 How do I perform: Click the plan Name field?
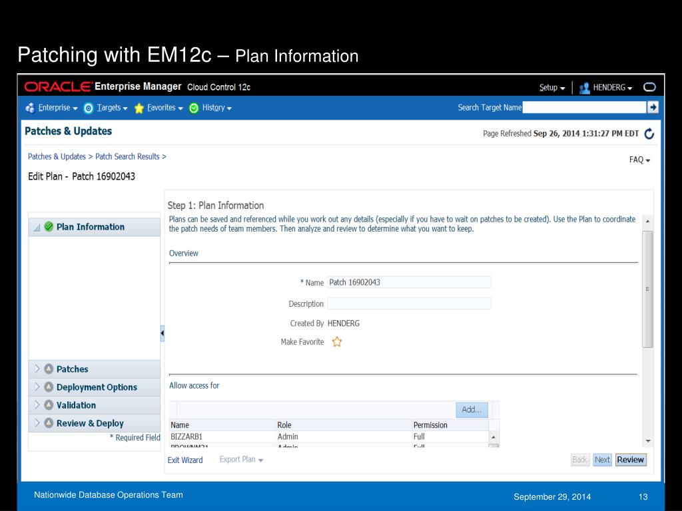coord(409,282)
